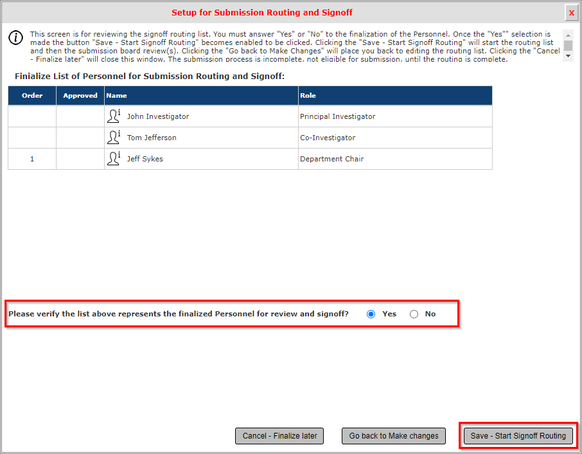Click Go back to Make changes button
Screen dimensions: 582x454
pos(393,436)
